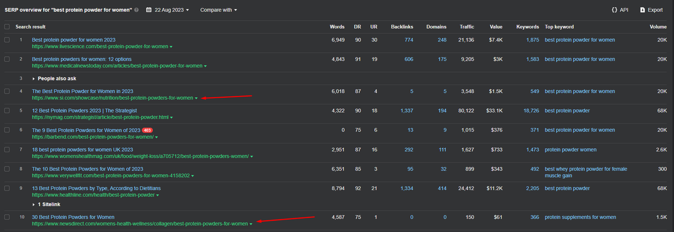Click keywords count 1,875
The height and width of the screenshot is (232, 674).
(x=533, y=40)
